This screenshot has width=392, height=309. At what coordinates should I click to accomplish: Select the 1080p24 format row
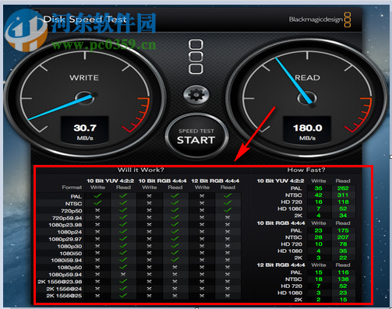click(138, 232)
